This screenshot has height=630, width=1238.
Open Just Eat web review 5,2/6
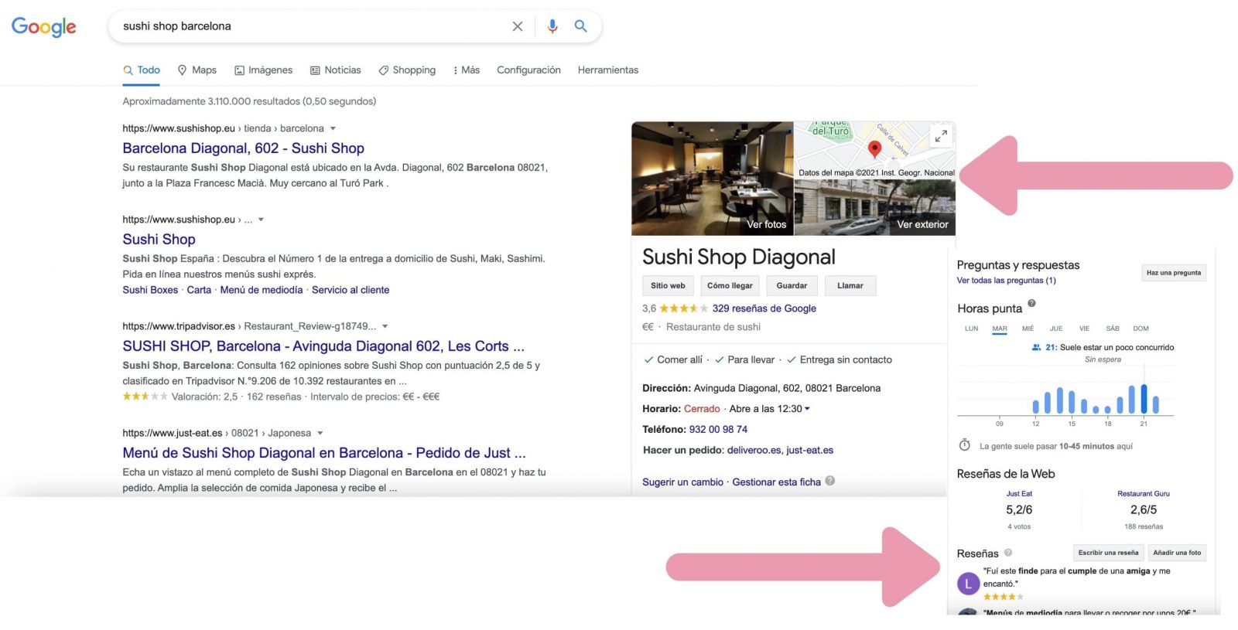tap(1019, 509)
